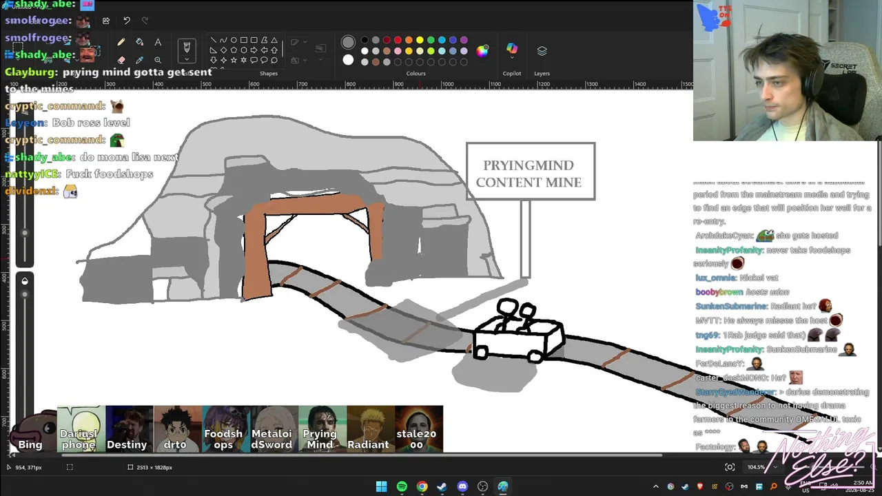Click the fit-to-window icon in status bar
This screenshot has width=882, height=496.
pos(730,467)
